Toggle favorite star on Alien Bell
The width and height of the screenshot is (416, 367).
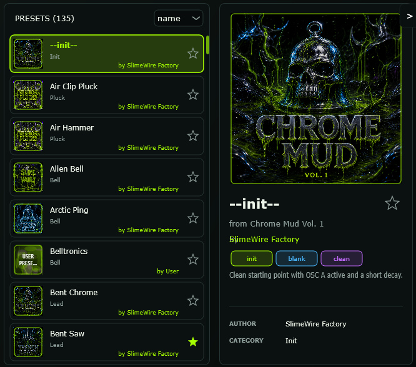(x=193, y=177)
